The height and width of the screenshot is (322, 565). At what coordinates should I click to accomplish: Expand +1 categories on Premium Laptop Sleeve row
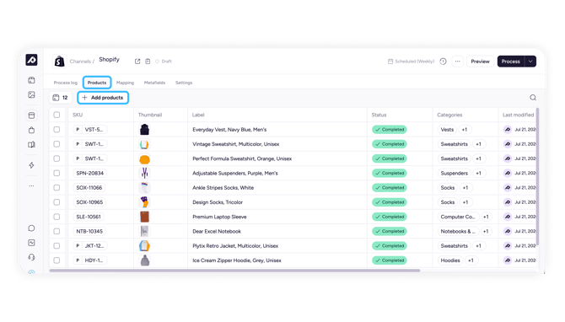coord(486,217)
